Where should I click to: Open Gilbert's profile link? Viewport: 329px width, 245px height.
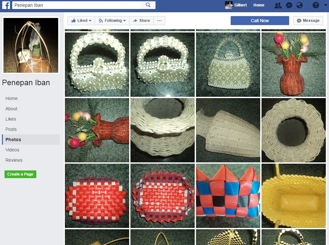pos(240,5)
